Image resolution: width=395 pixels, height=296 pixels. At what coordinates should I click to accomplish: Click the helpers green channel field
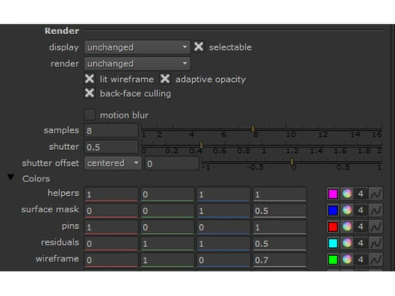coord(167,194)
